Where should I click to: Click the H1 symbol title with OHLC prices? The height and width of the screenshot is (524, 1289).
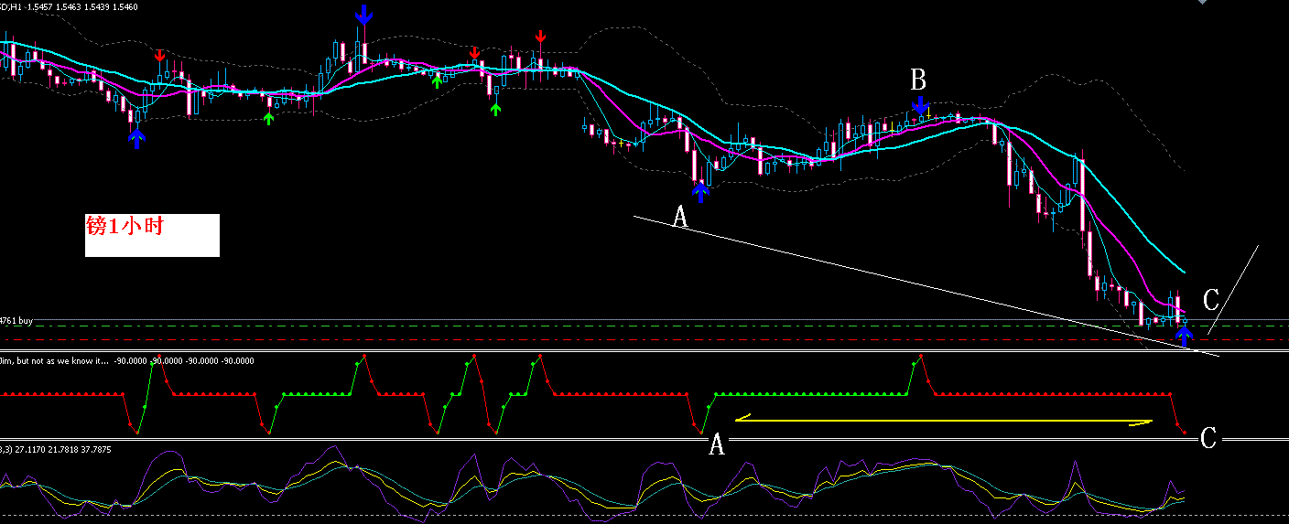pyautogui.click(x=69, y=6)
